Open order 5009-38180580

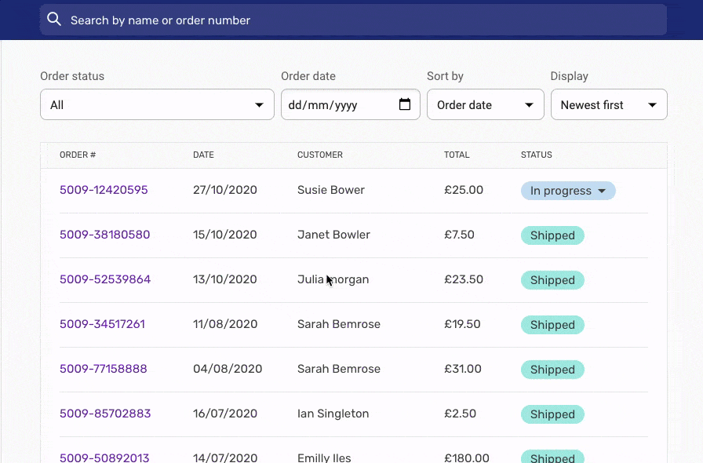[104, 235]
